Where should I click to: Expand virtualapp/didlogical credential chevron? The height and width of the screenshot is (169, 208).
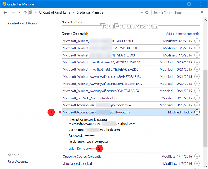click(x=197, y=163)
